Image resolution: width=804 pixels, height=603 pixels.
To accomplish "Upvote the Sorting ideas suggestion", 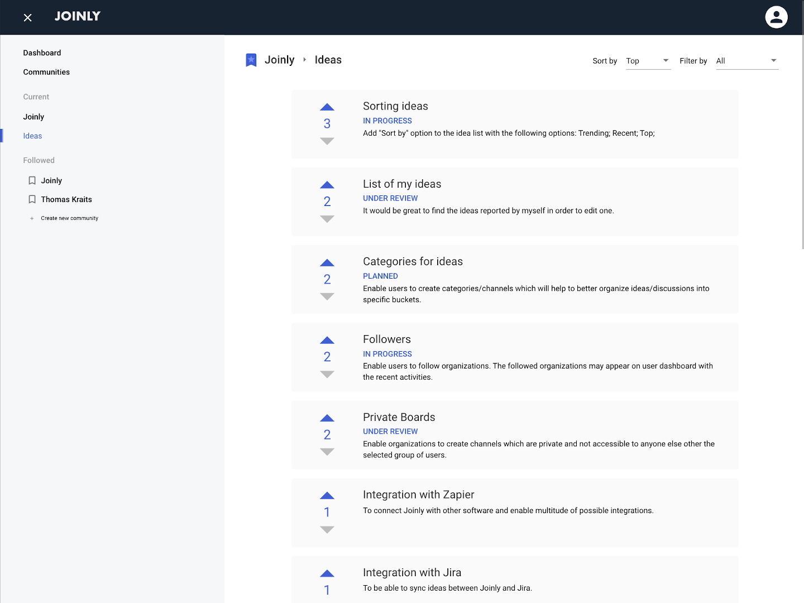I will point(327,107).
